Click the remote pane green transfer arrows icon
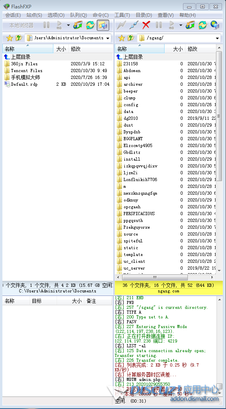226x409 pixels. click(190, 25)
